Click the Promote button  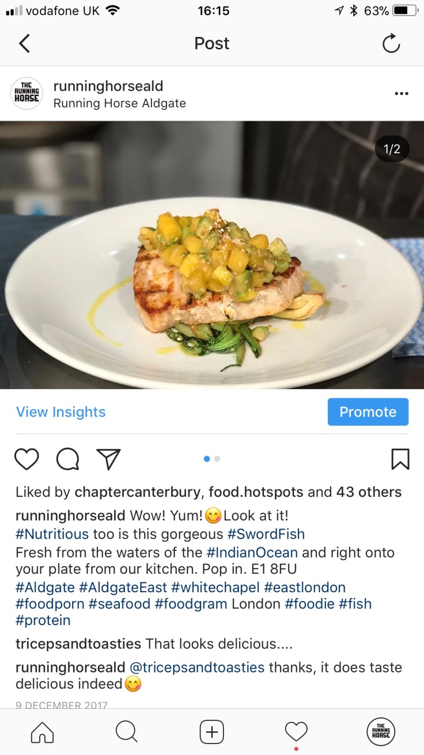point(368,412)
